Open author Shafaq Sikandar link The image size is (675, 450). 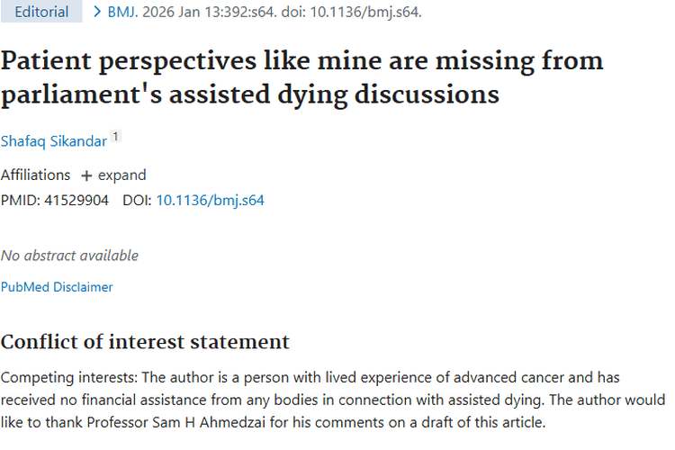coord(53,141)
